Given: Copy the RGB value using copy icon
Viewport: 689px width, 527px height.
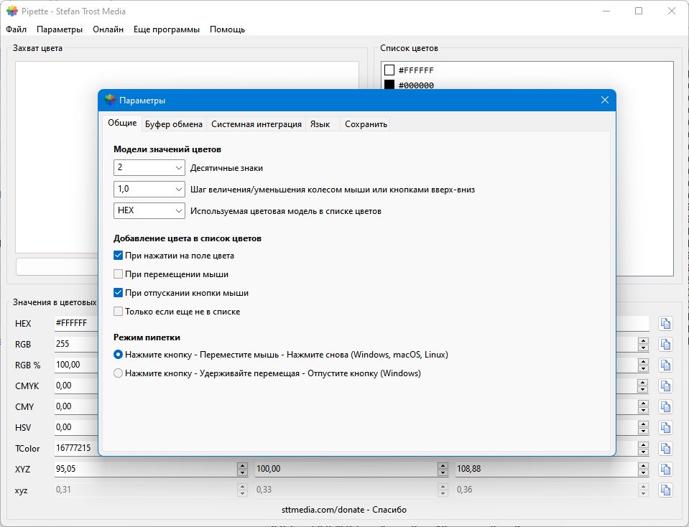Looking at the screenshot, I should 666,345.
